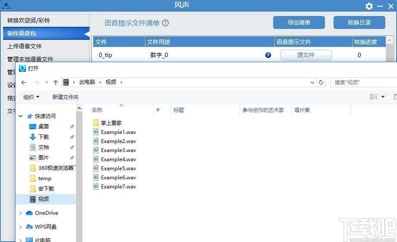The image size is (397, 242).
Task: Open recent locations dropdown beside forward arrow
Action: tap(47, 83)
